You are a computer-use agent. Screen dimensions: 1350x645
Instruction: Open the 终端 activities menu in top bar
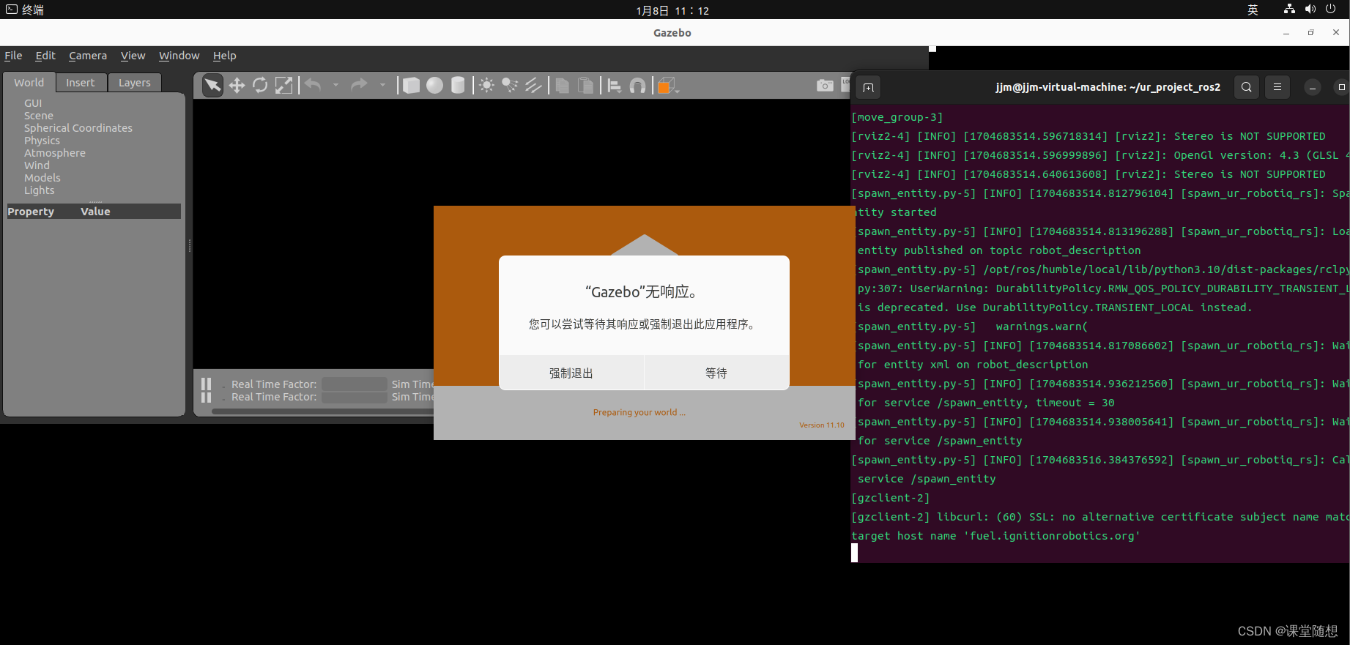26,10
